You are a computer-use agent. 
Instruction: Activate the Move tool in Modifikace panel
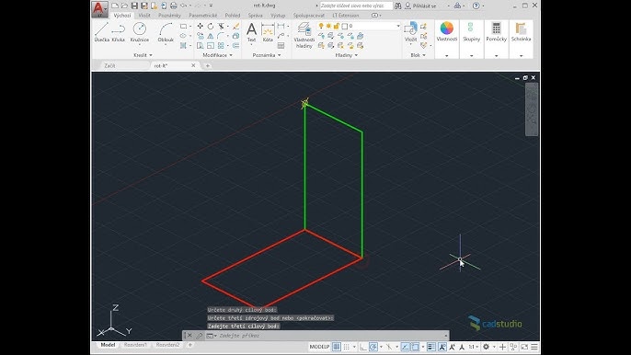[x=200, y=26]
